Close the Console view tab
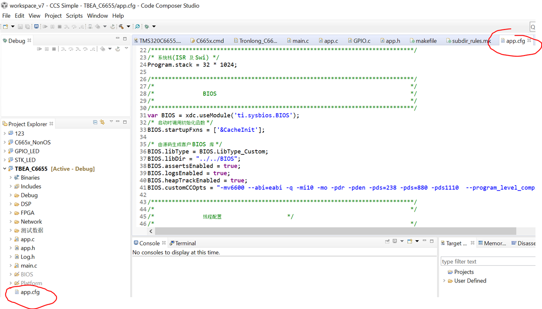The height and width of the screenshot is (309, 542). tap(164, 243)
